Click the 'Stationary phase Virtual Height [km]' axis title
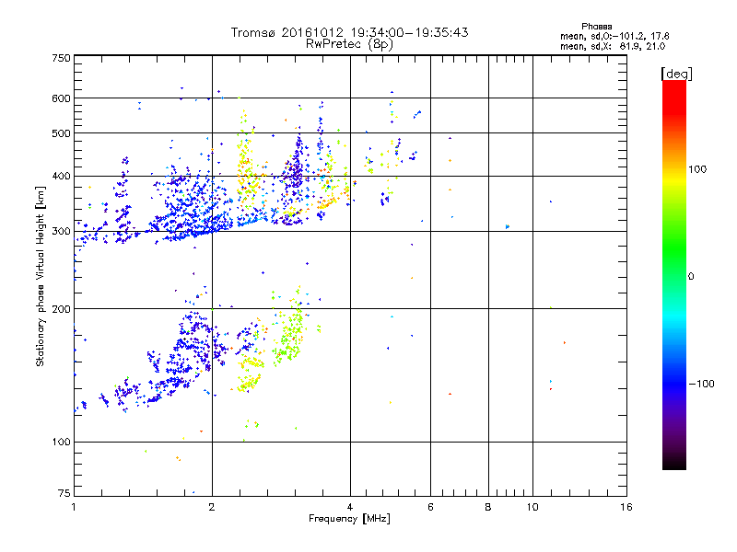The height and width of the screenshot is (552, 737). [41, 276]
